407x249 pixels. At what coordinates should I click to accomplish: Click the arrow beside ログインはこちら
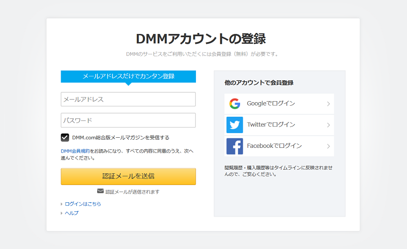[x=62, y=204]
